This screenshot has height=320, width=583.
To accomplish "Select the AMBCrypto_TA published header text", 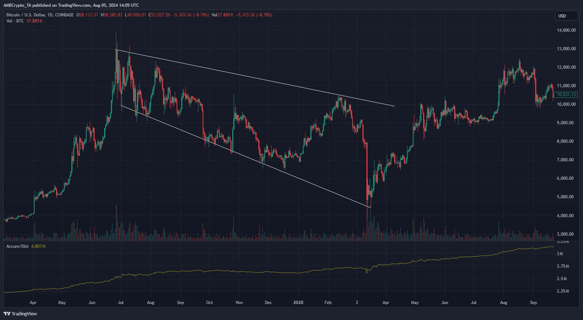I will point(71,5).
